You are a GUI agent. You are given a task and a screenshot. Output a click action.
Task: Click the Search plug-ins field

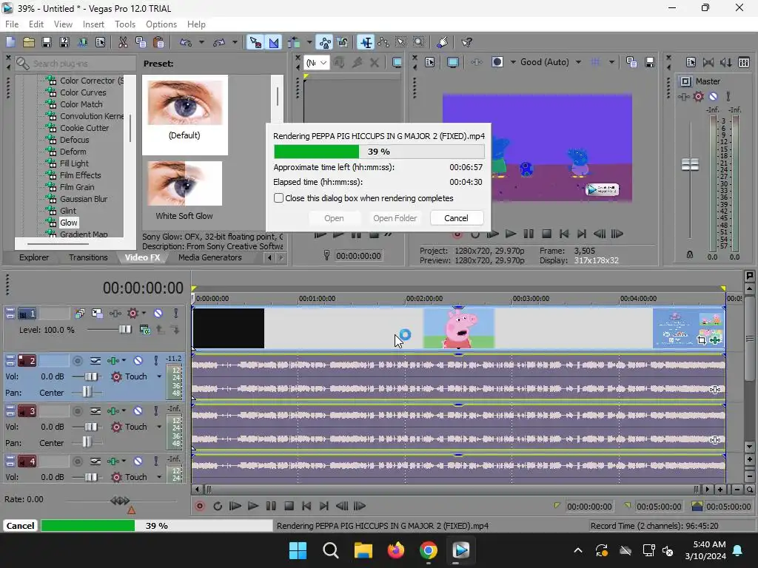click(76, 64)
